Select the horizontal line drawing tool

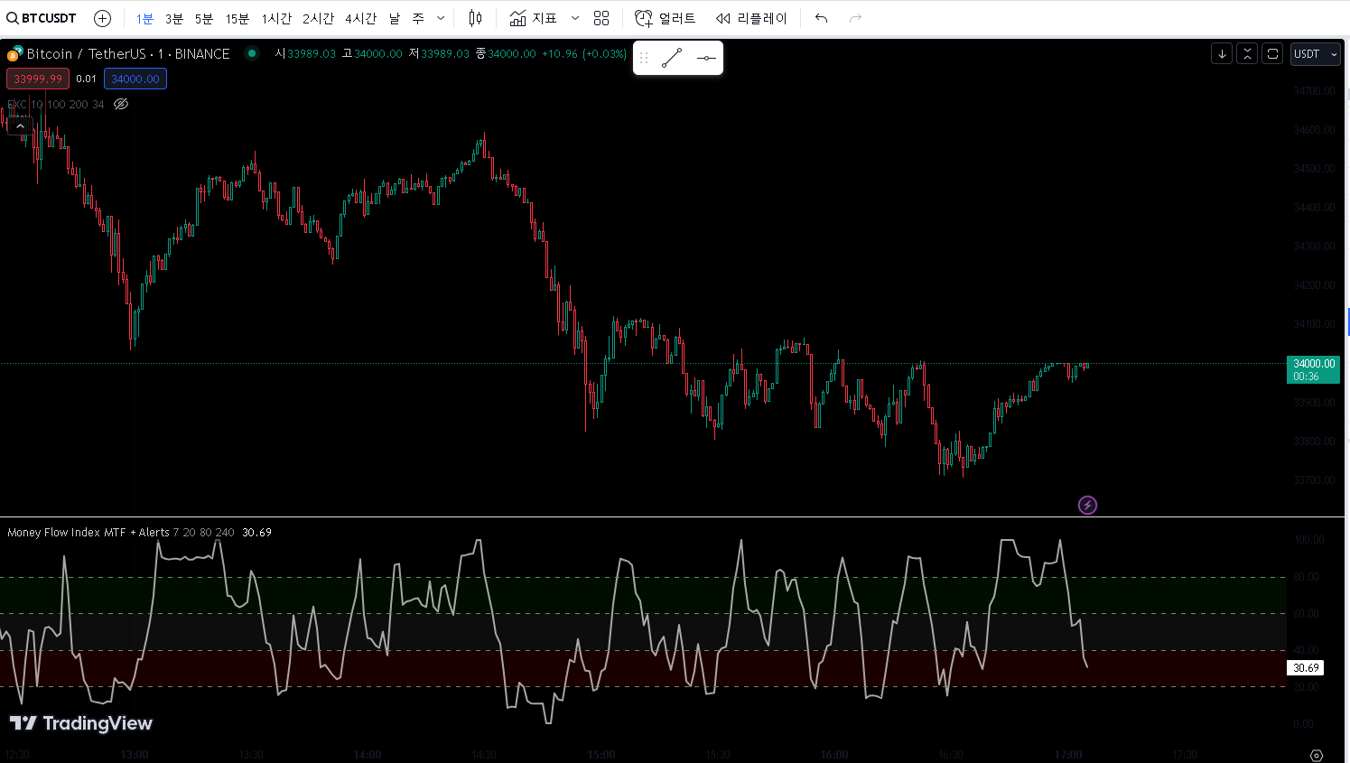click(706, 58)
